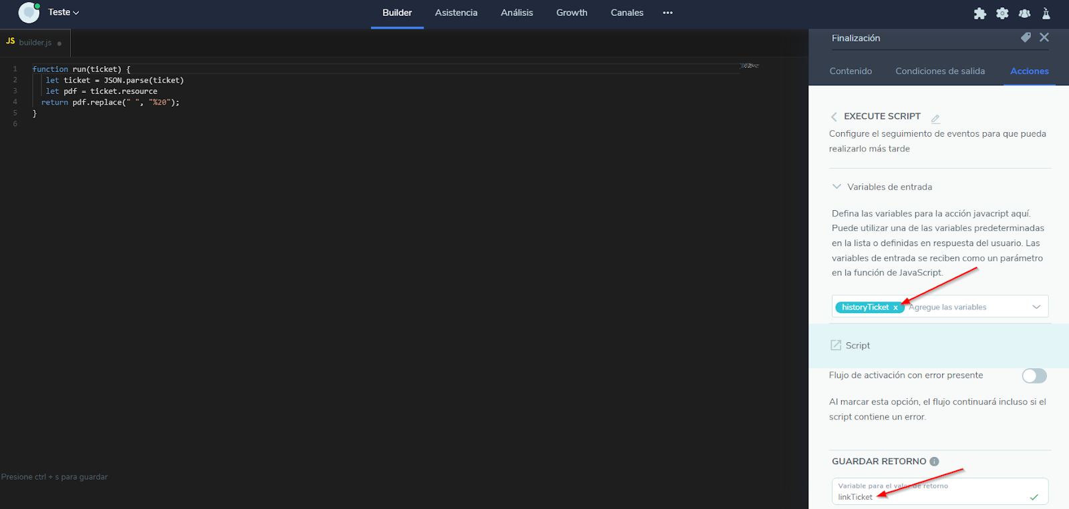Screen dimensions: 1069x509
Task: Click the beta test flask icon
Action: click(x=1046, y=13)
